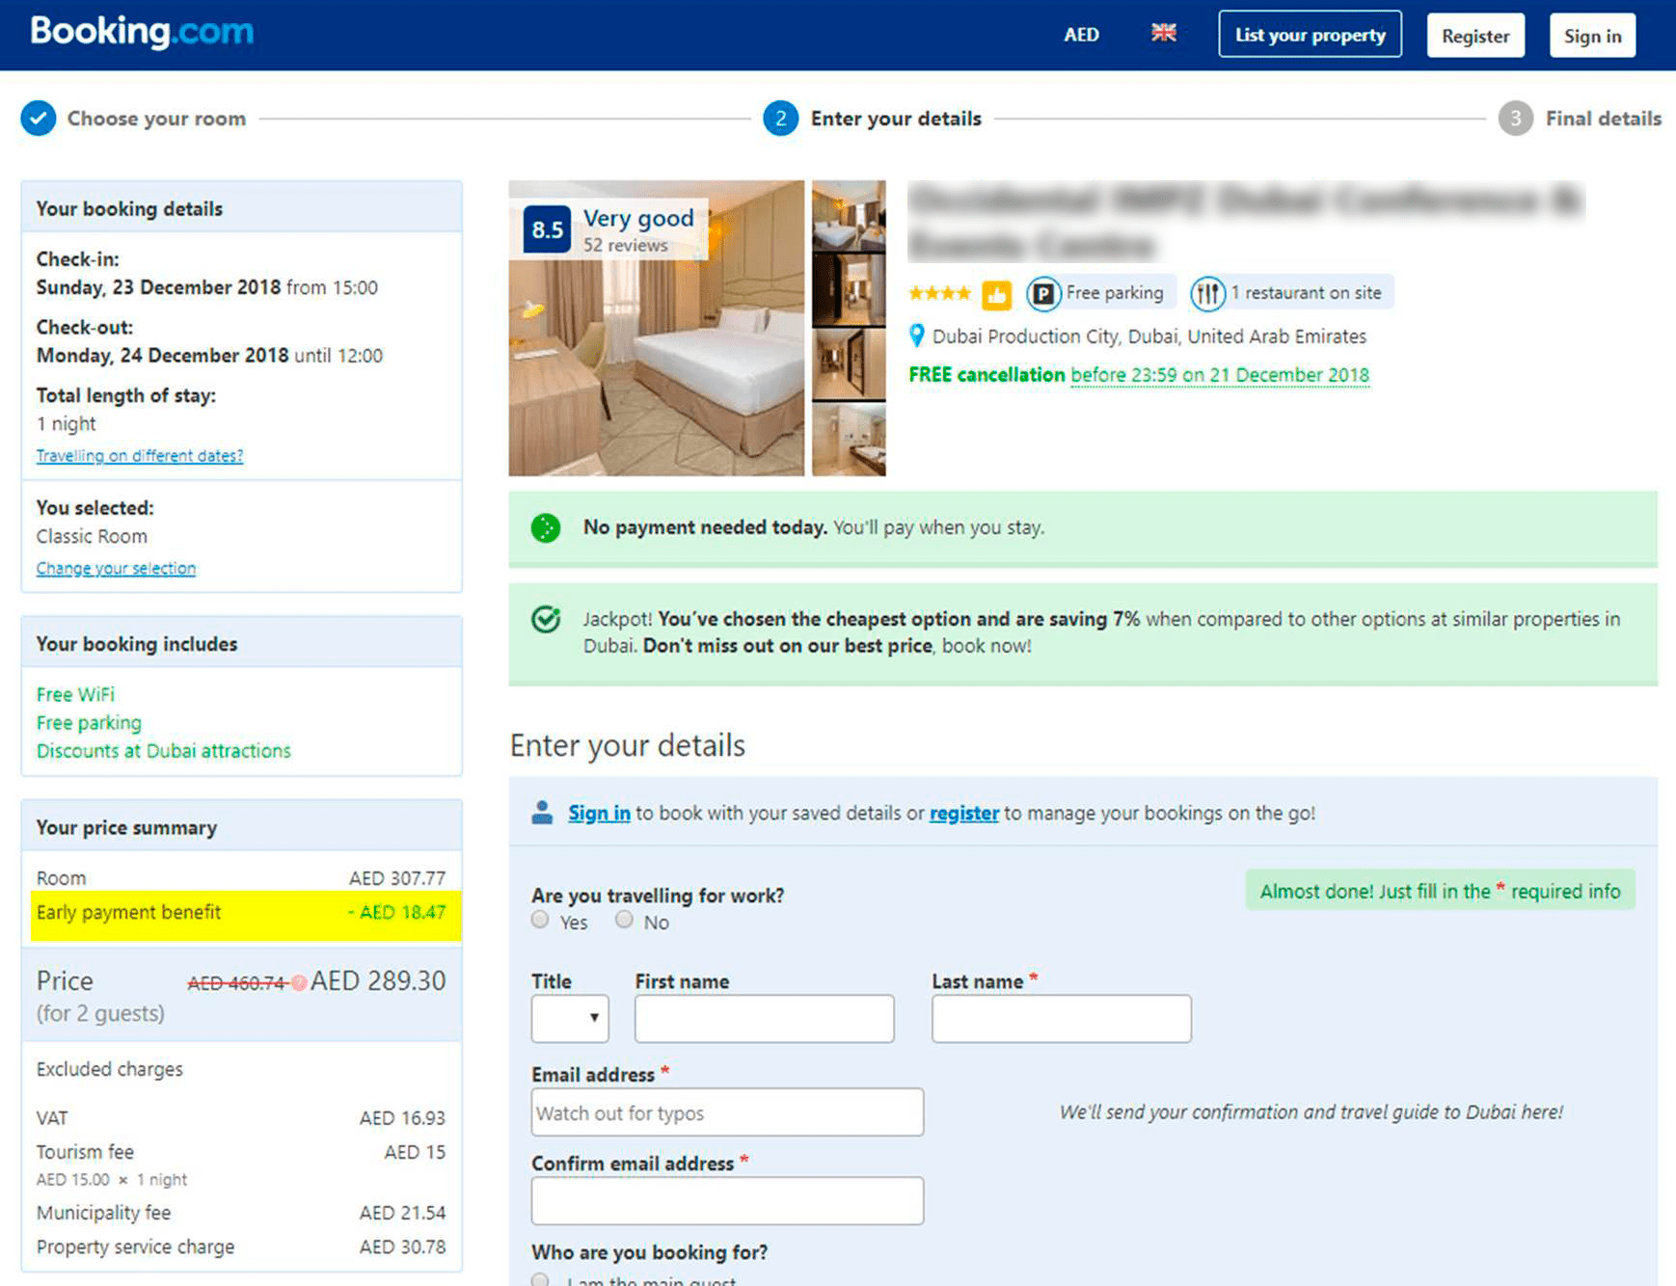Click the Municipality fee row
This screenshot has height=1286, width=1676.
pyautogui.click(x=241, y=1213)
